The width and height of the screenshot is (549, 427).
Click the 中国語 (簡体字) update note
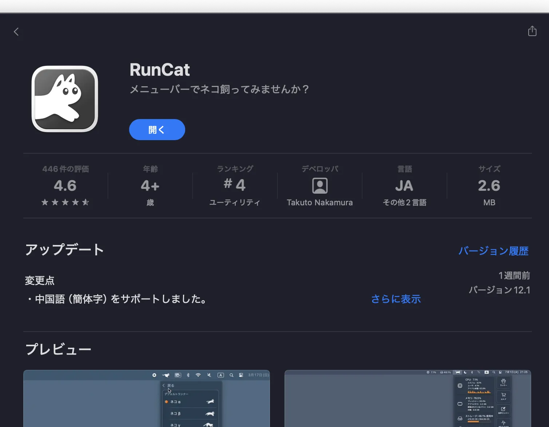click(x=117, y=299)
